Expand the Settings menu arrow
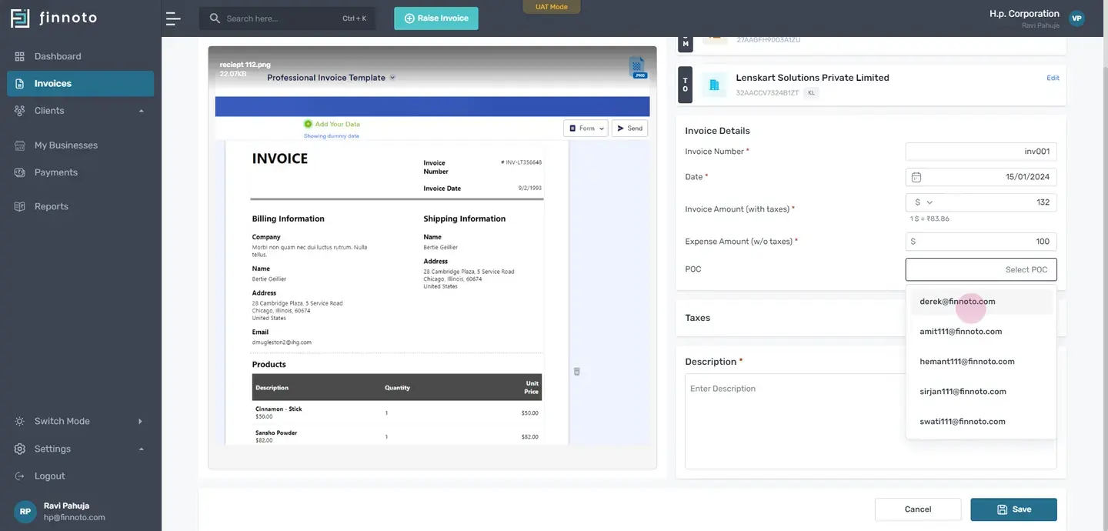 142,449
